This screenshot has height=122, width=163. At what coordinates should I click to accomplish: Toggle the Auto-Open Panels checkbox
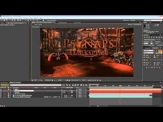click(47, 20)
